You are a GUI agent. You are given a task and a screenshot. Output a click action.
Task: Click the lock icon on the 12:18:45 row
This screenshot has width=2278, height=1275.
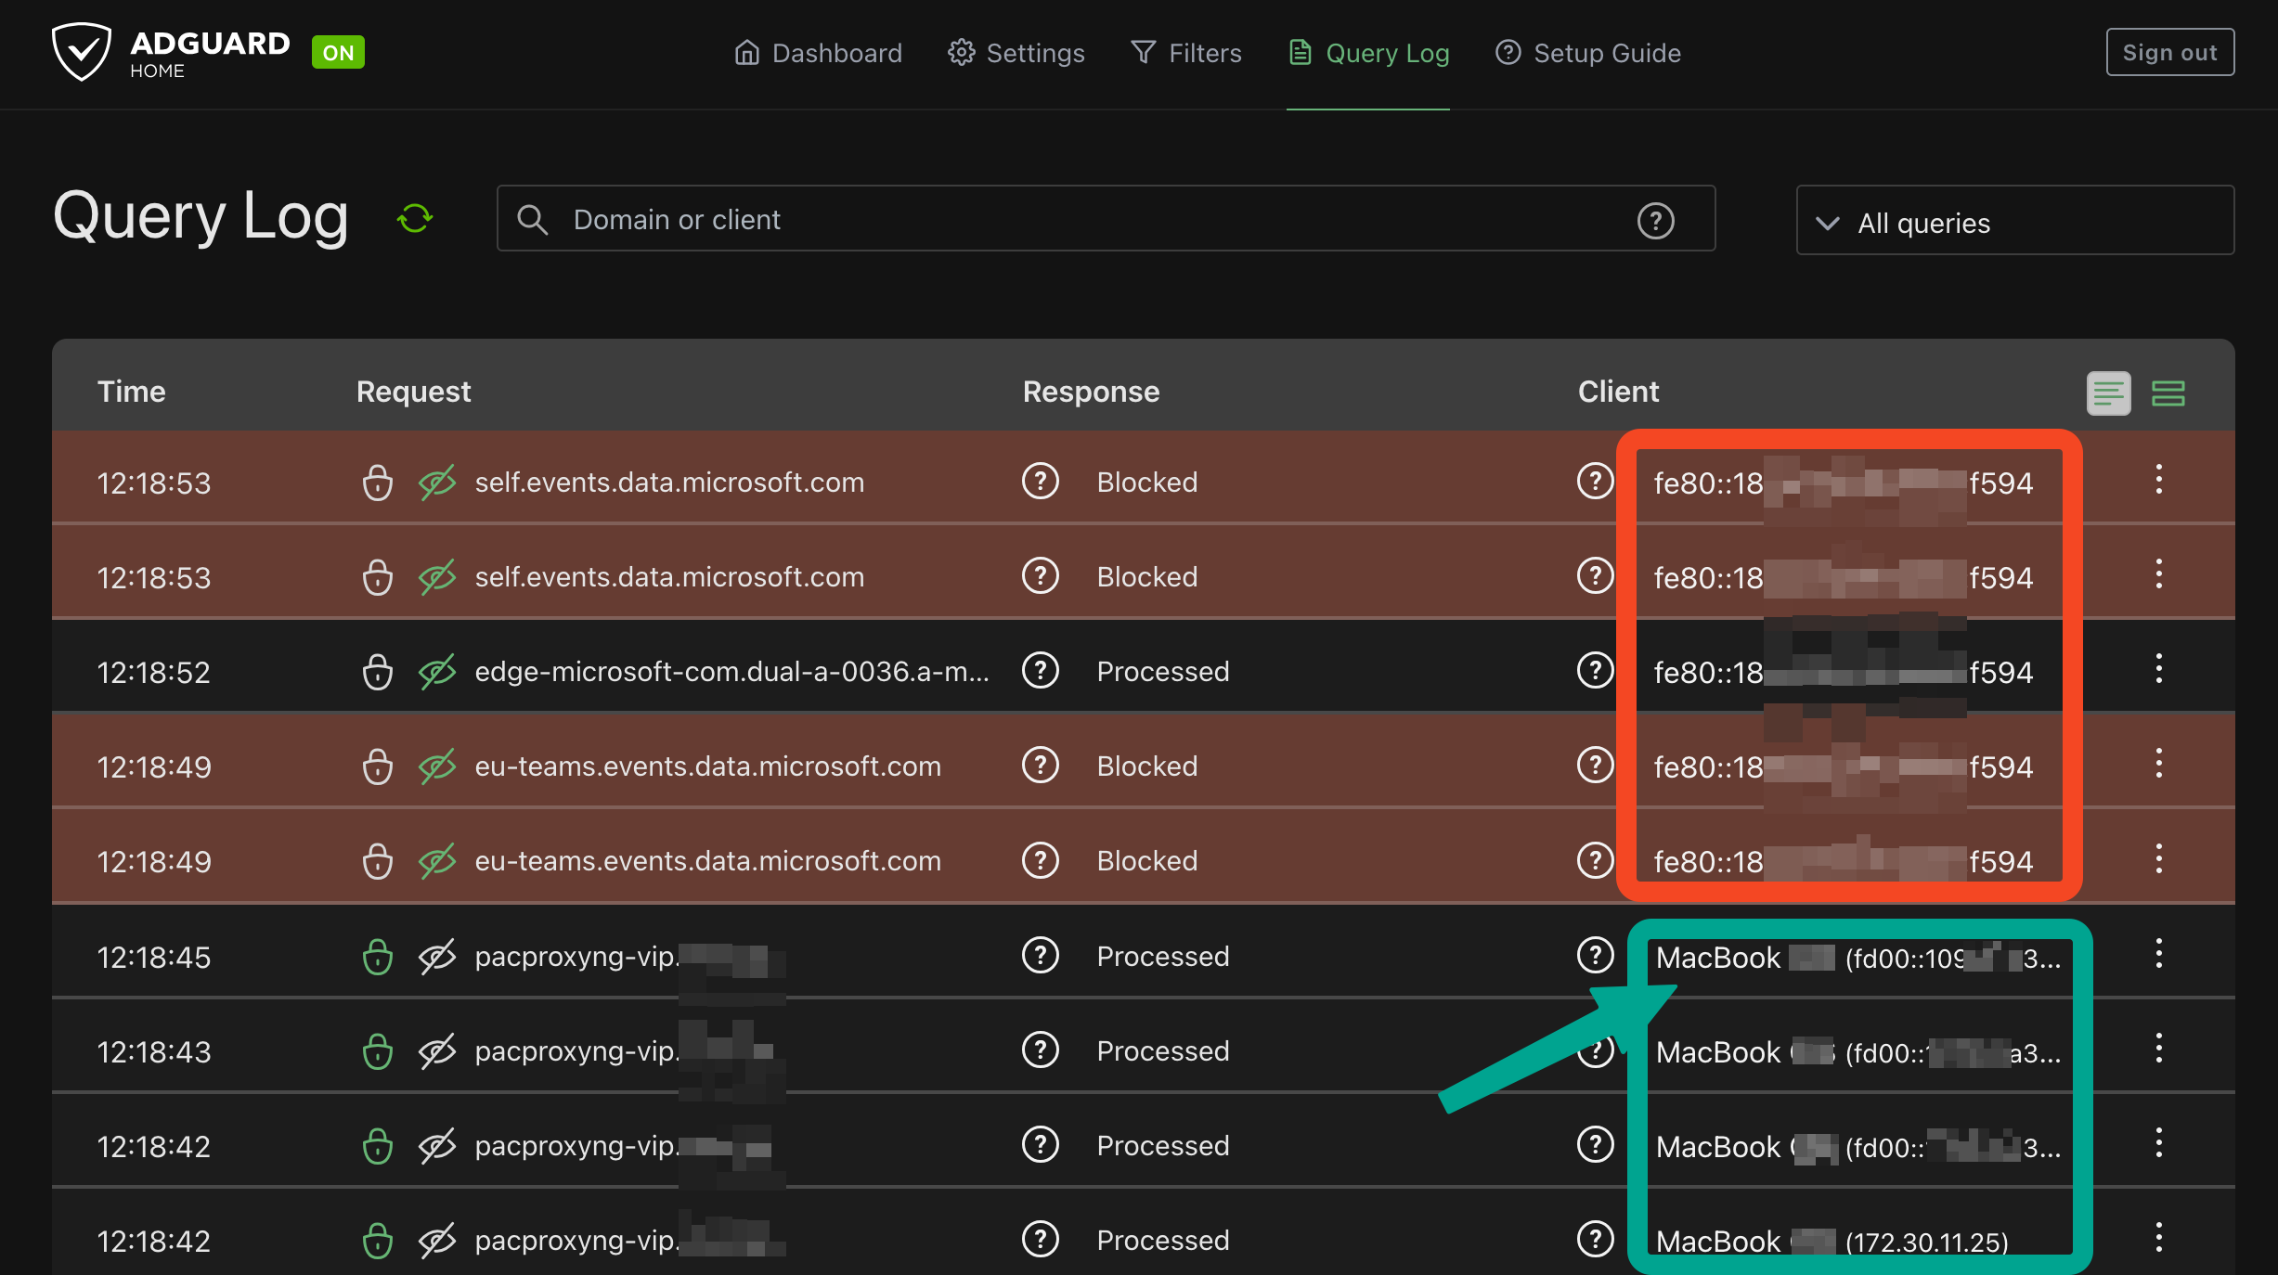tap(377, 957)
